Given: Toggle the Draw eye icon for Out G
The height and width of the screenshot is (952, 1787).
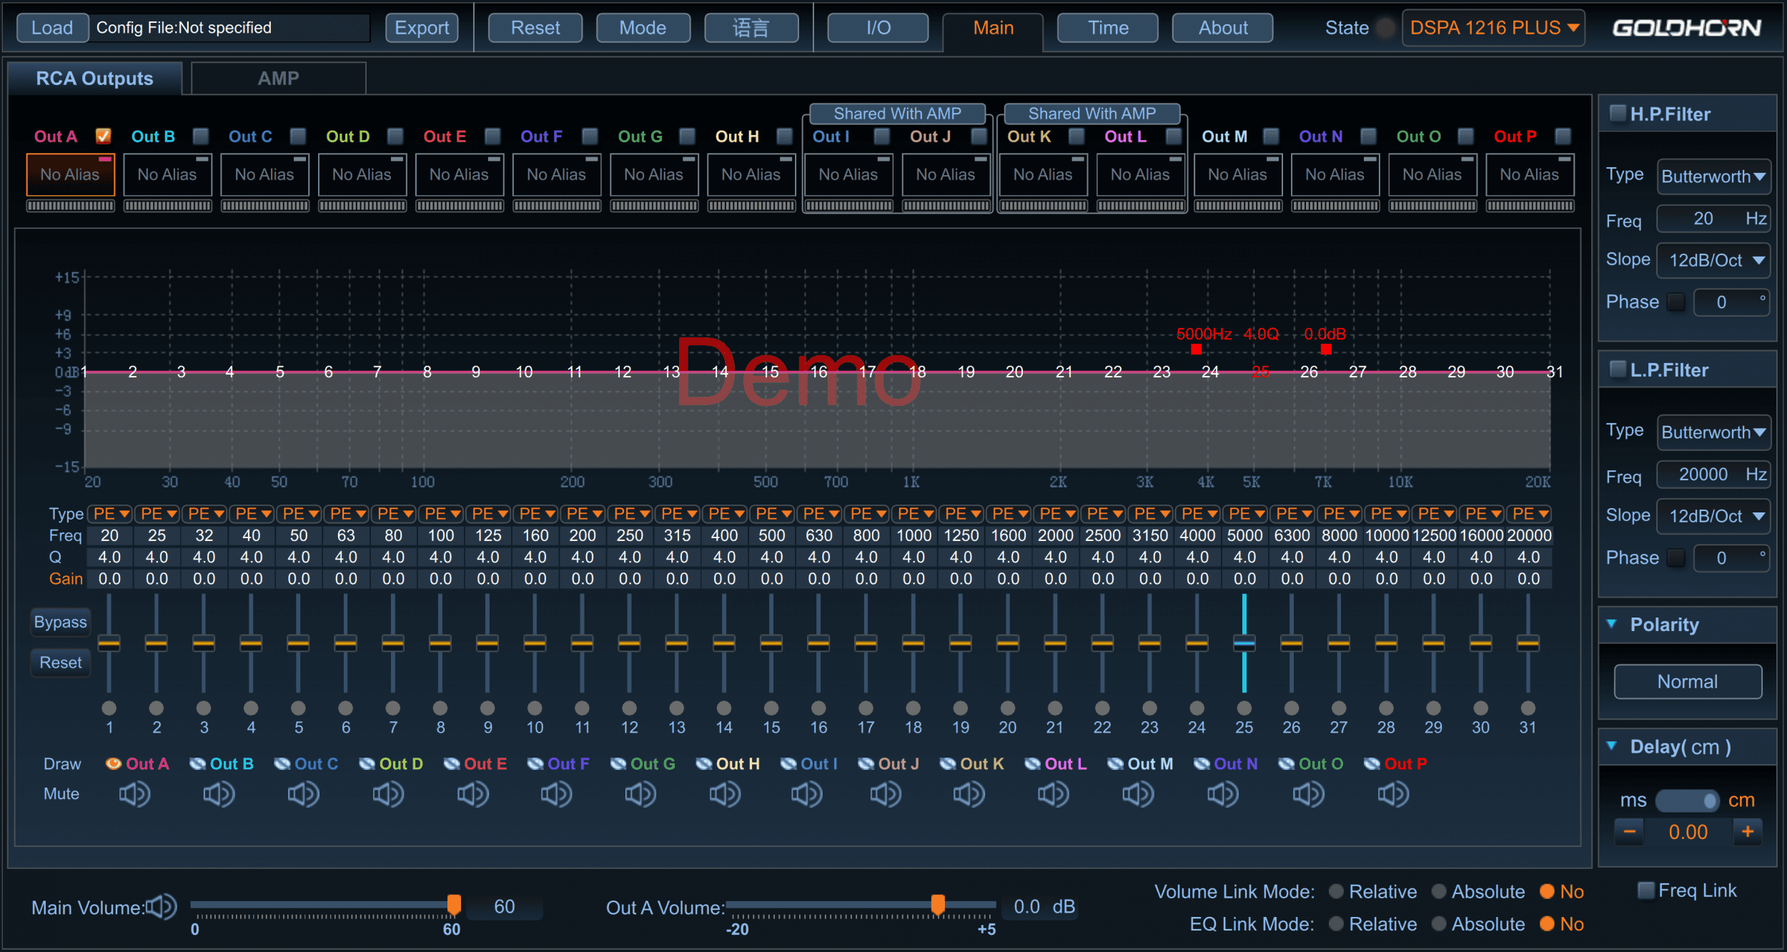Looking at the screenshot, I should [619, 763].
